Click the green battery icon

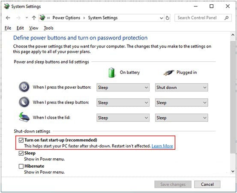(x=112, y=72)
